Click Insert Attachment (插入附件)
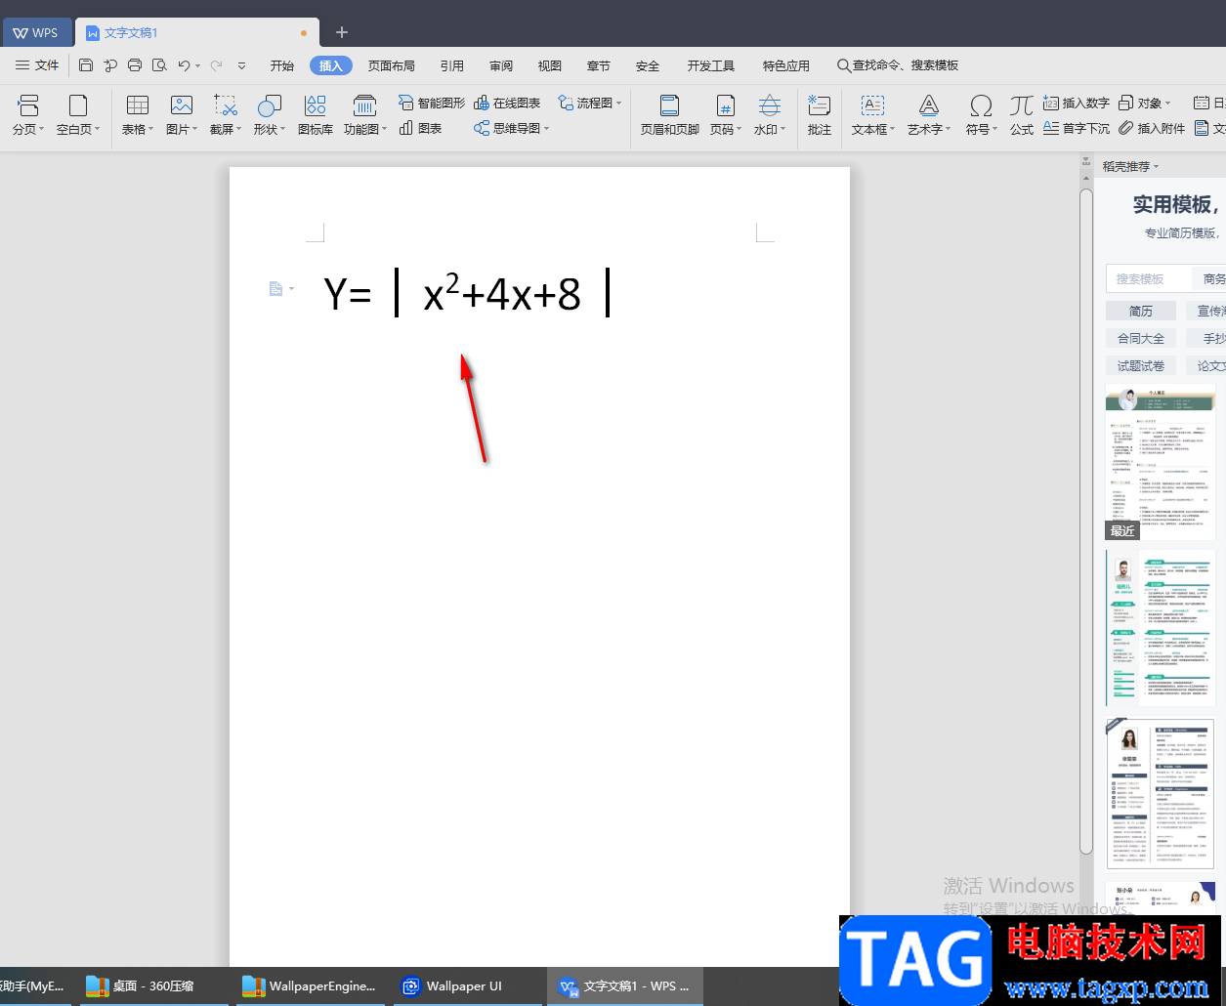Screen dimensions: 1226x1006 tap(1152, 128)
